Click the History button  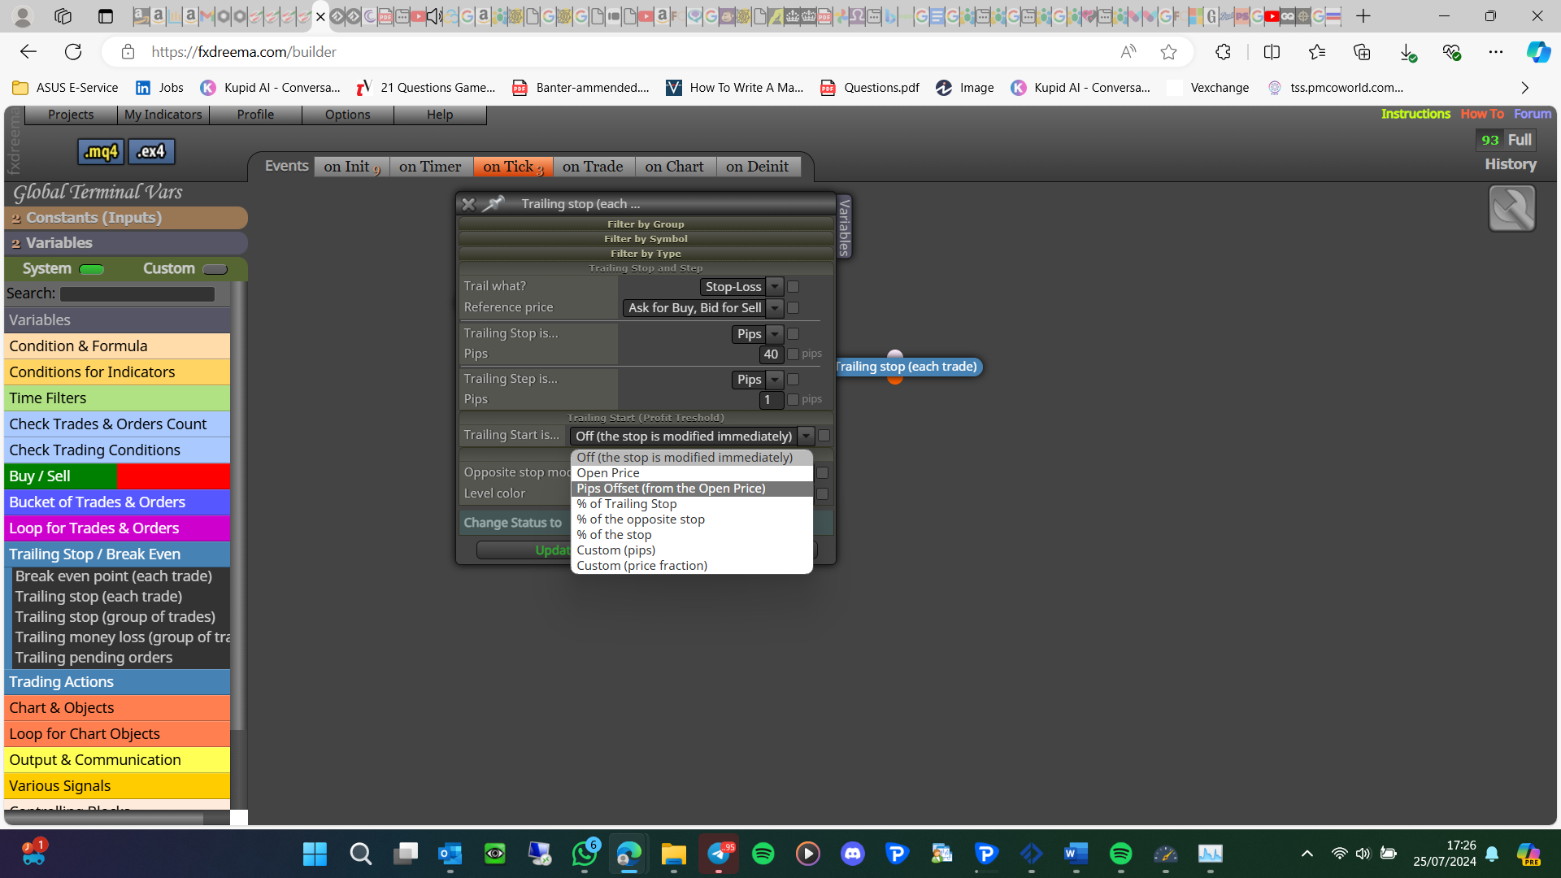(1511, 164)
